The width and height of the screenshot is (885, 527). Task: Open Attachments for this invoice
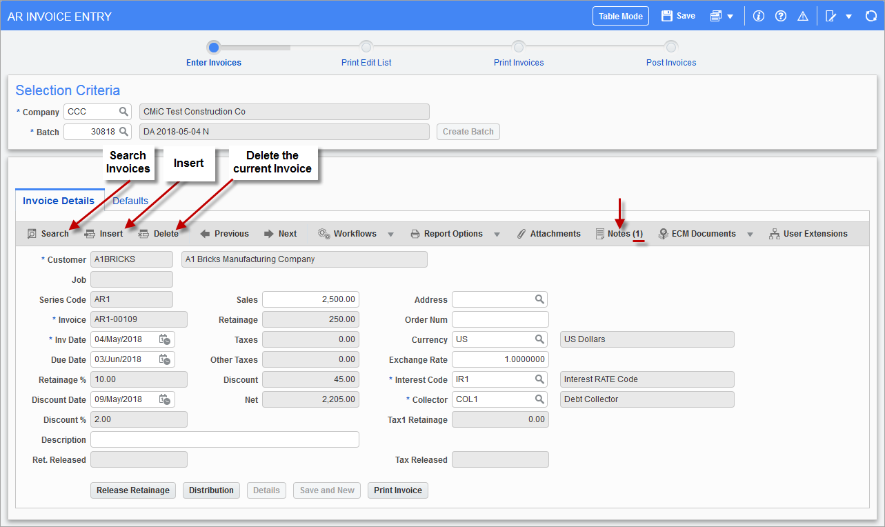click(x=548, y=234)
